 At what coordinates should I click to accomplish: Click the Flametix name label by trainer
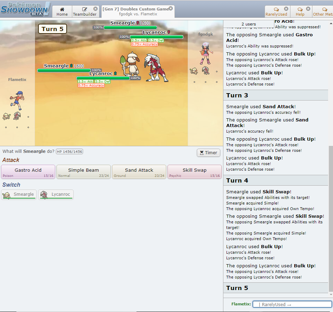click(17, 80)
